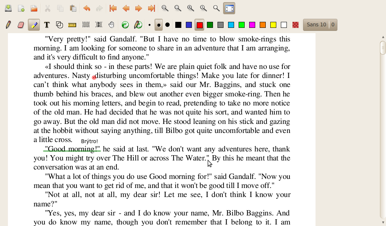
Task: Click the Paste clipboard icon
Action: point(73,8)
